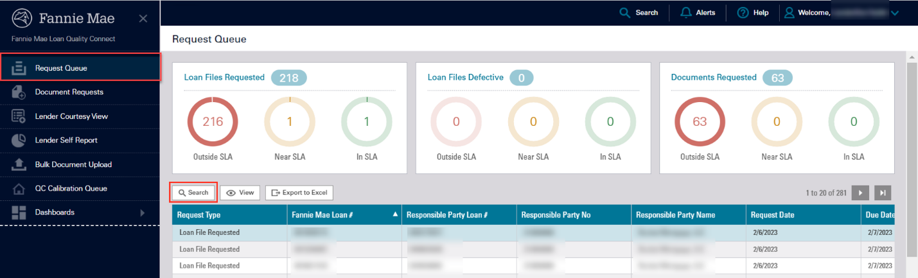Sort by Responsible Party Name column
918x278 pixels.
pos(689,215)
